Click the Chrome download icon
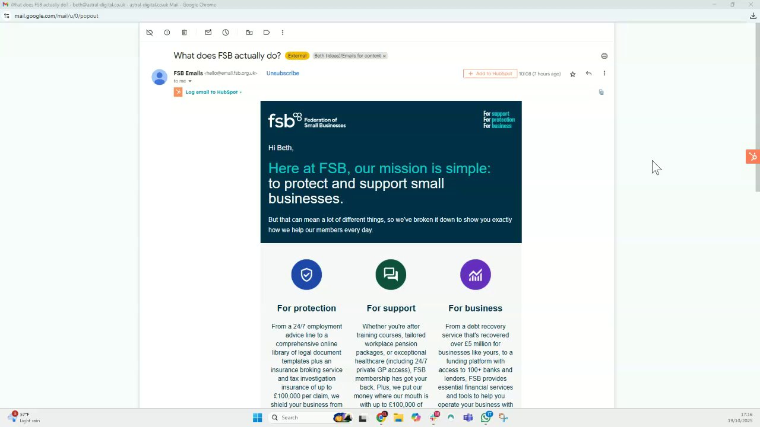The width and height of the screenshot is (760, 427). pyautogui.click(x=753, y=16)
